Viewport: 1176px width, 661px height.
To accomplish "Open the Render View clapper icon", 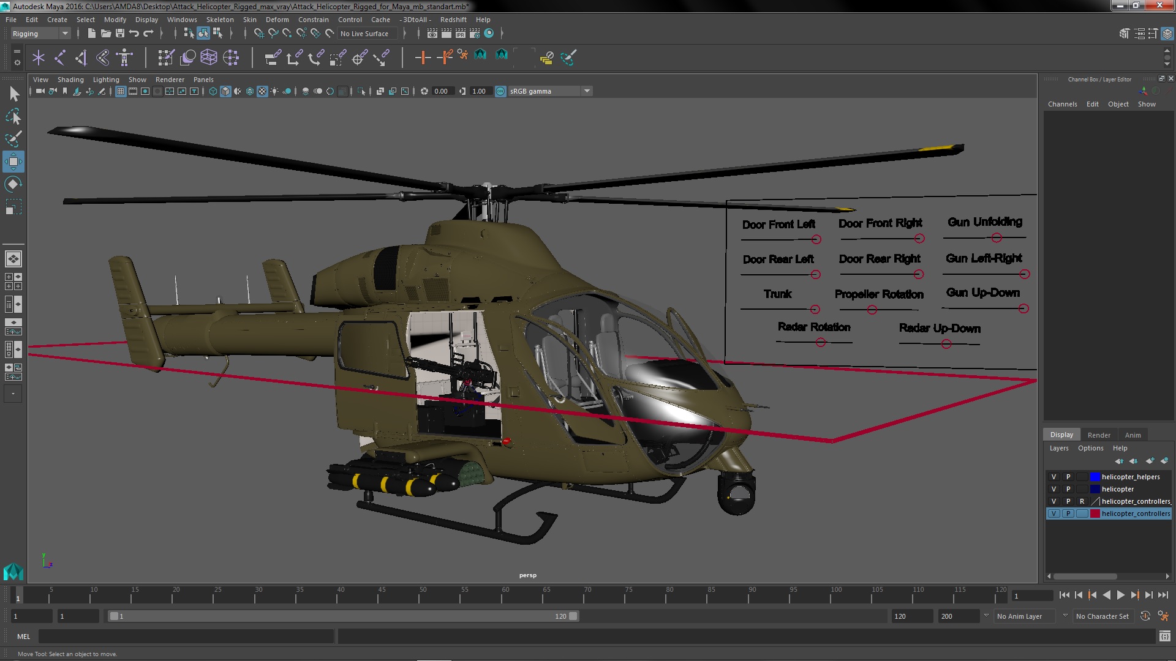I will pos(432,34).
